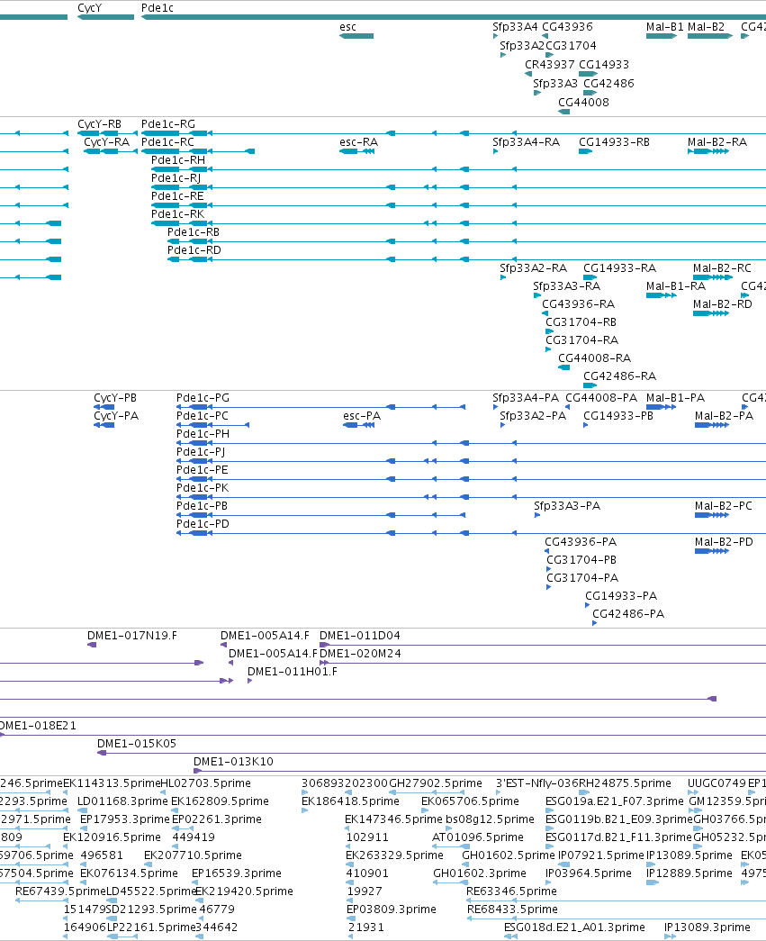Click CDS label Pde1c-PK
The height and width of the screenshot is (941, 766).
[x=203, y=488]
